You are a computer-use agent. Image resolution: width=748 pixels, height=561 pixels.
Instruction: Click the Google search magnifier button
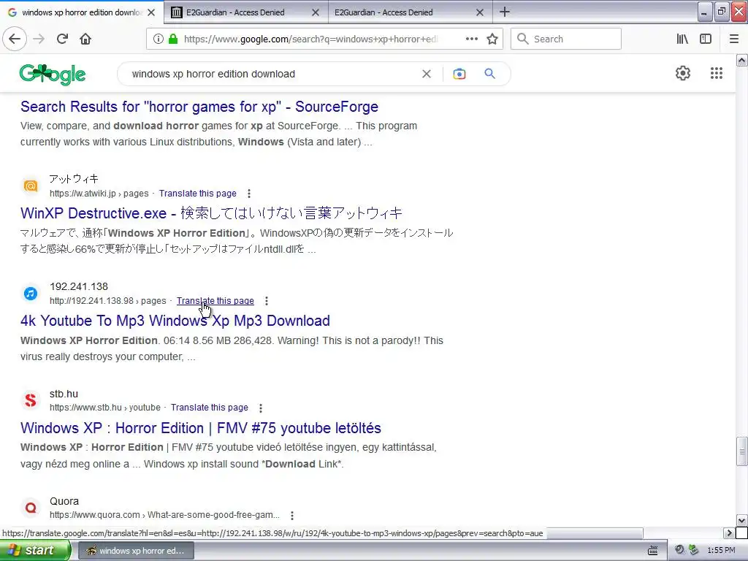[x=489, y=74]
